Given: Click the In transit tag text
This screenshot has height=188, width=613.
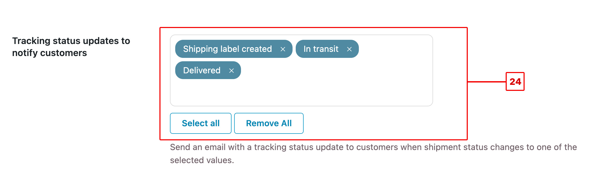Looking at the screenshot, I should (321, 49).
